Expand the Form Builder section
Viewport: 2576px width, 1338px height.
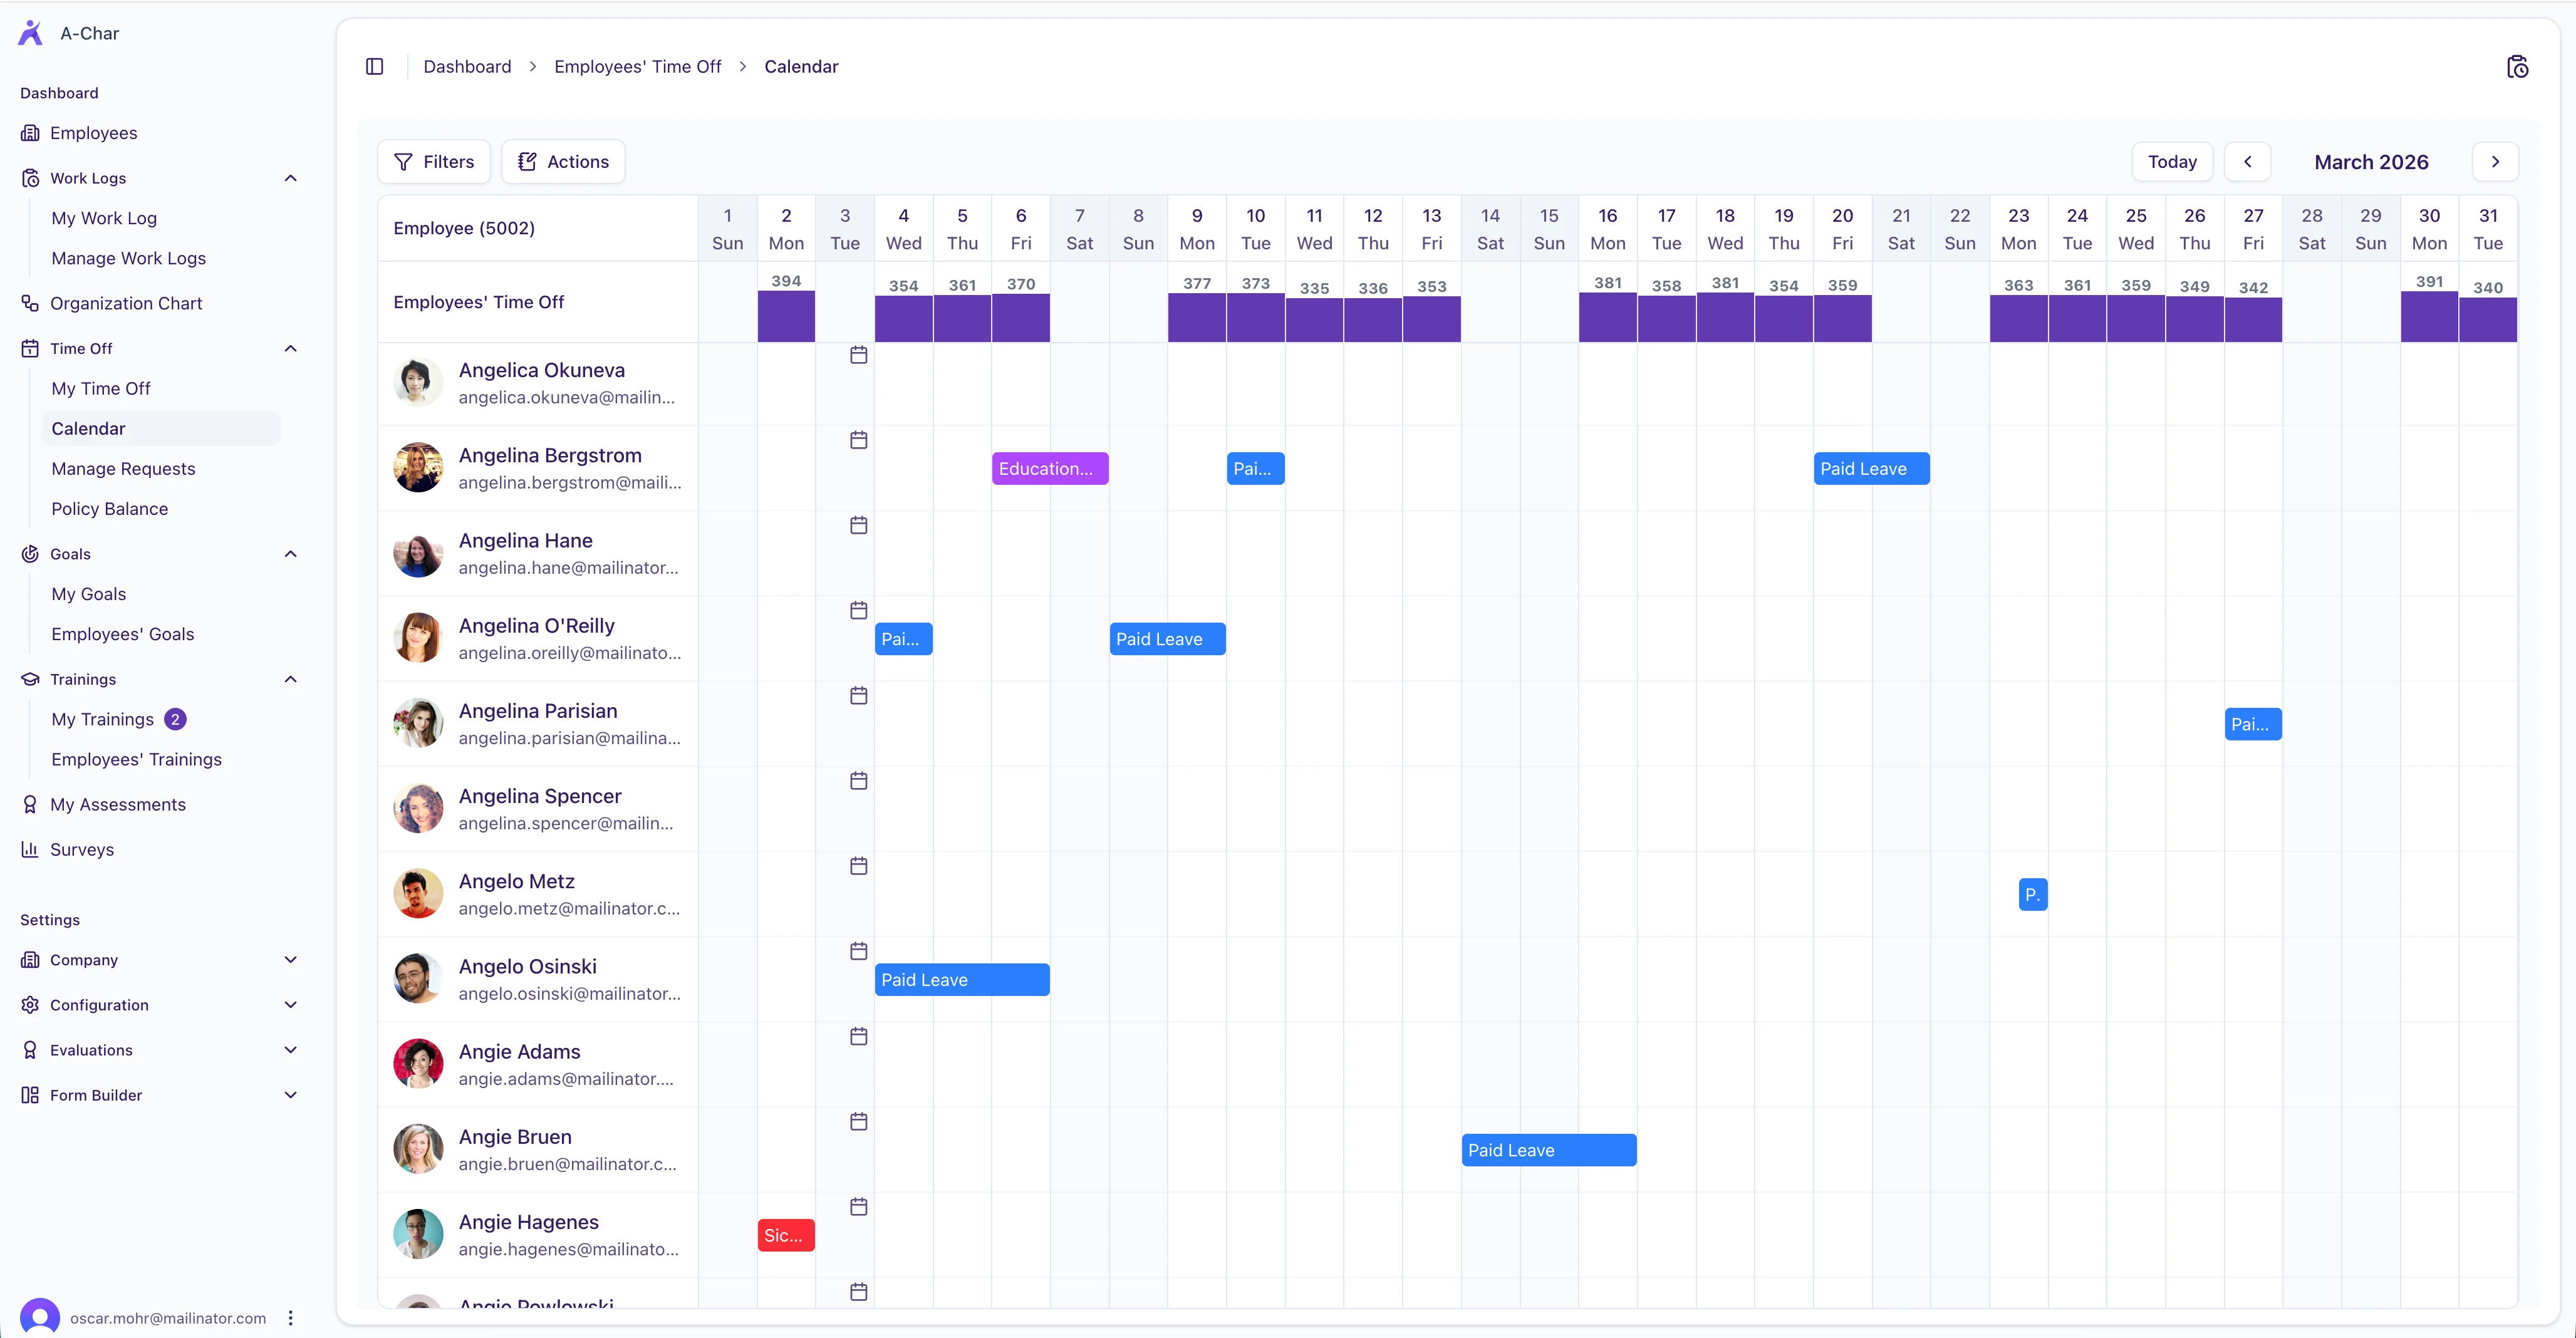click(291, 1095)
